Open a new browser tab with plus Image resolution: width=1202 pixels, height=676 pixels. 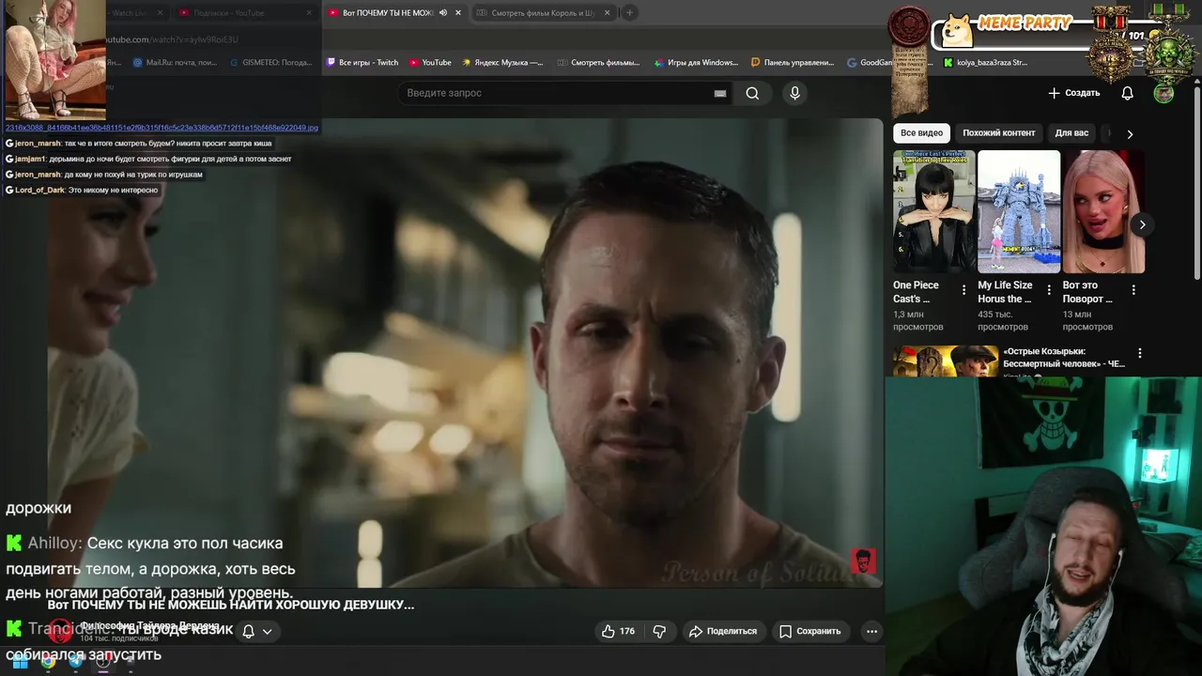[630, 12]
